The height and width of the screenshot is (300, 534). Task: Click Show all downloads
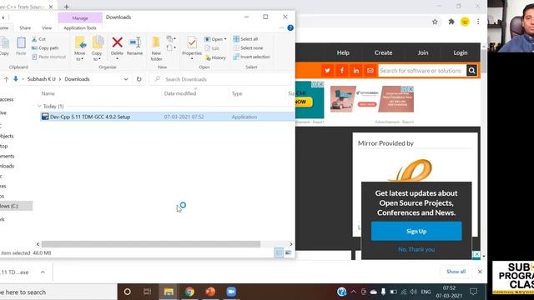click(x=456, y=272)
